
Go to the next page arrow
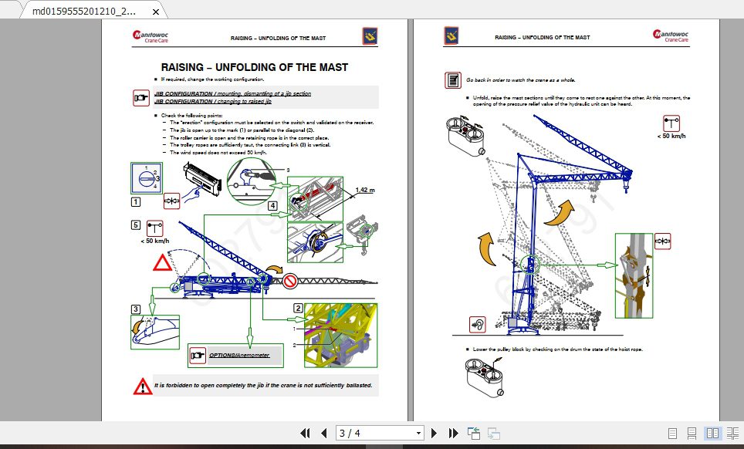pos(434,433)
